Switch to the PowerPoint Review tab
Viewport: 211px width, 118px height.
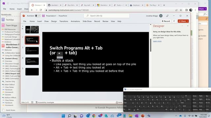[105, 21]
